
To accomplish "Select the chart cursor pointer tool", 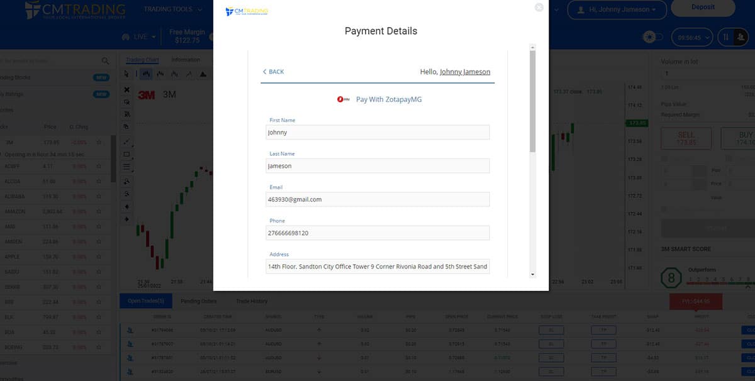I will pos(127,74).
